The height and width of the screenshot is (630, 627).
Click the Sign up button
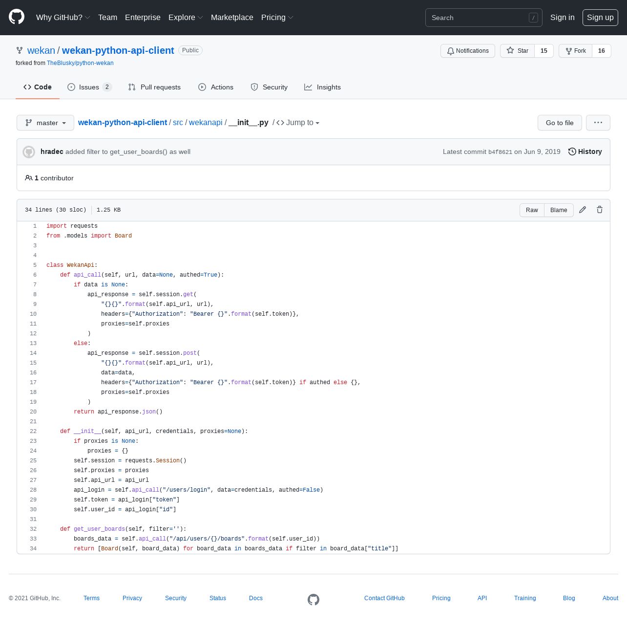[x=600, y=18]
